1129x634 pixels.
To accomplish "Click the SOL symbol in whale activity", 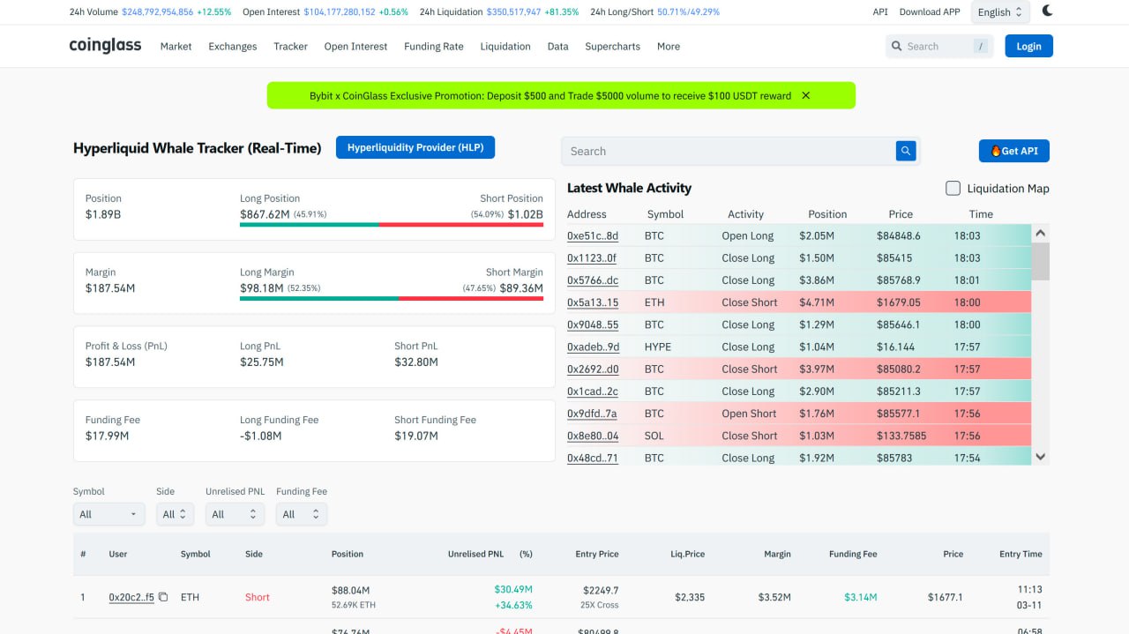I will pos(654,436).
